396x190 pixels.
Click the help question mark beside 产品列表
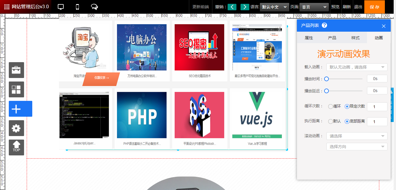coord(324,26)
